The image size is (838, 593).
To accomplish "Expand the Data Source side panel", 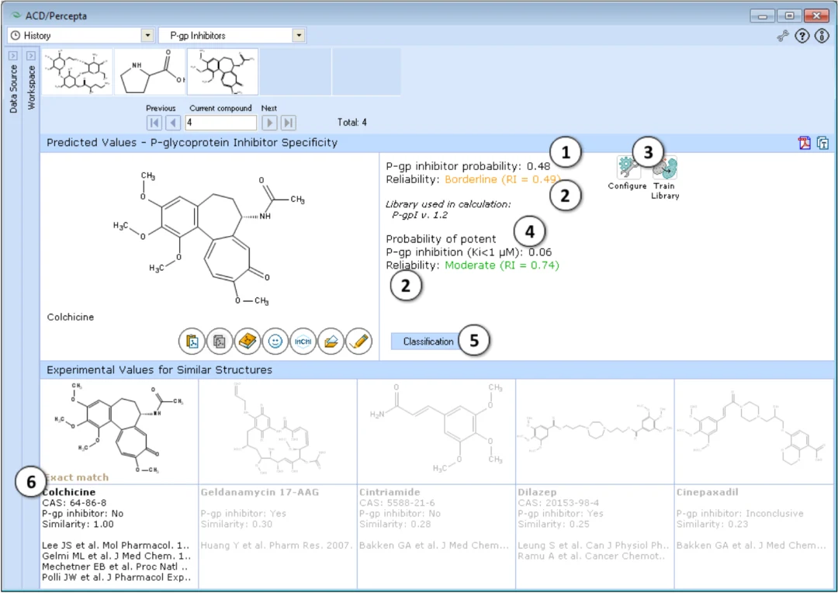I will click(x=13, y=56).
